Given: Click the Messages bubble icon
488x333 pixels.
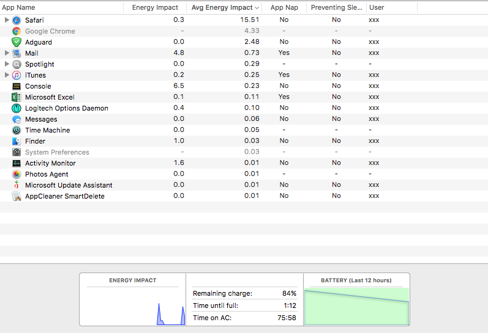Looking at the screenshot, I should (x=17, y=119).
